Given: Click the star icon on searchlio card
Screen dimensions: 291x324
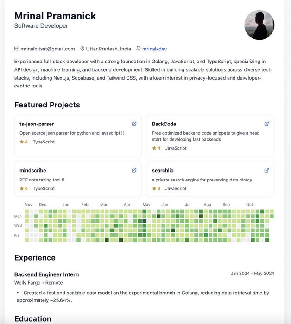Looking at the screenshot, I should pos(154,188).
